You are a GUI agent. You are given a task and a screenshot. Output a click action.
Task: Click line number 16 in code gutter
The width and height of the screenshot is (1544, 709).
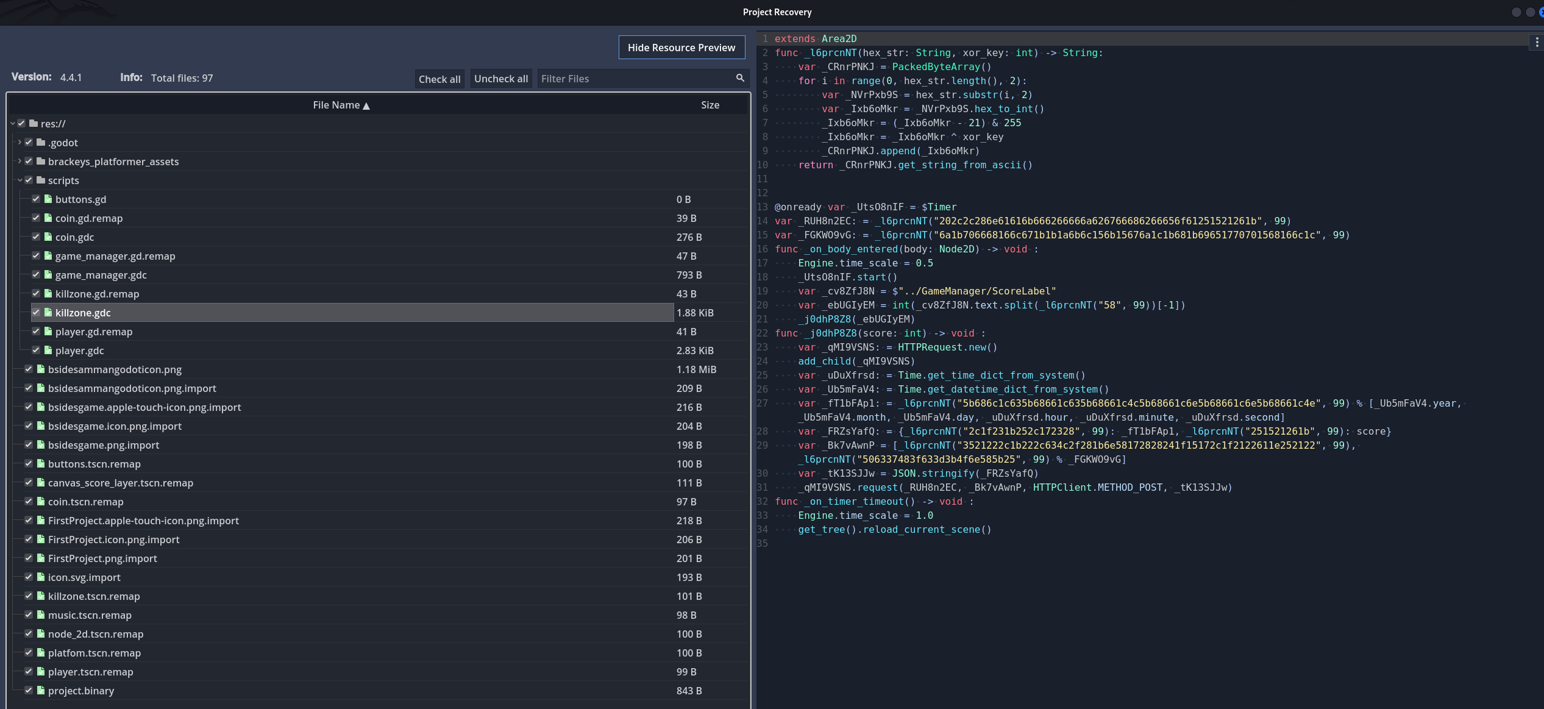pos(762,249)
